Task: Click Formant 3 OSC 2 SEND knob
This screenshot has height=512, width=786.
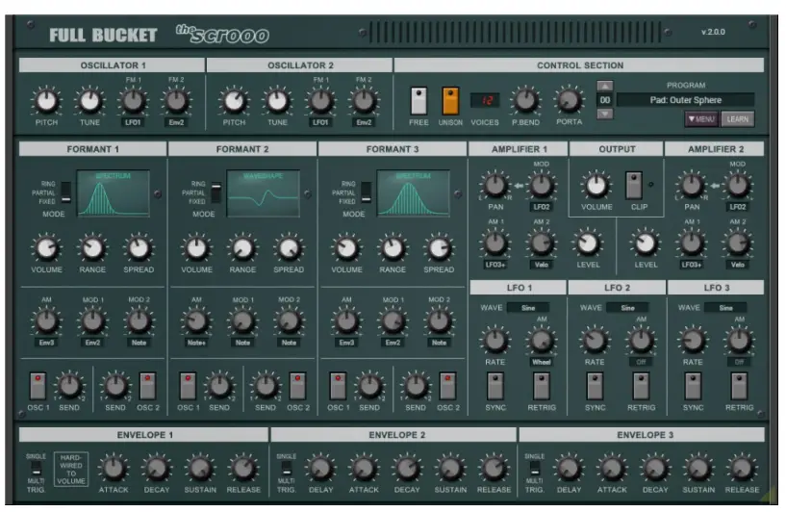Action: coord(416,386)
